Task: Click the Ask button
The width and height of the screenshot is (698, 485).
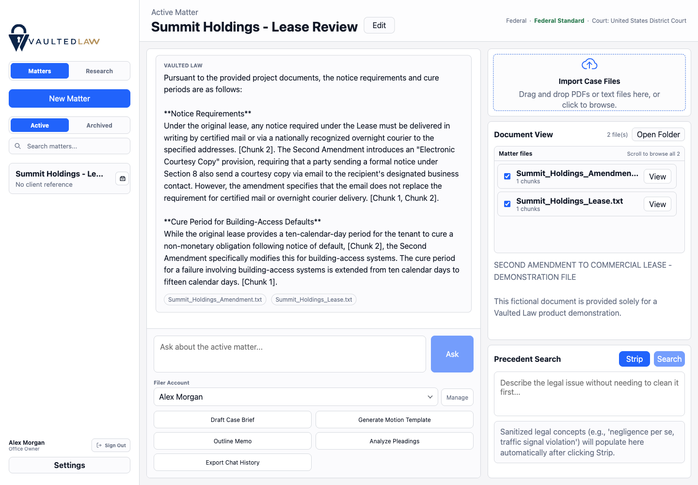Action: pos(452,354)
